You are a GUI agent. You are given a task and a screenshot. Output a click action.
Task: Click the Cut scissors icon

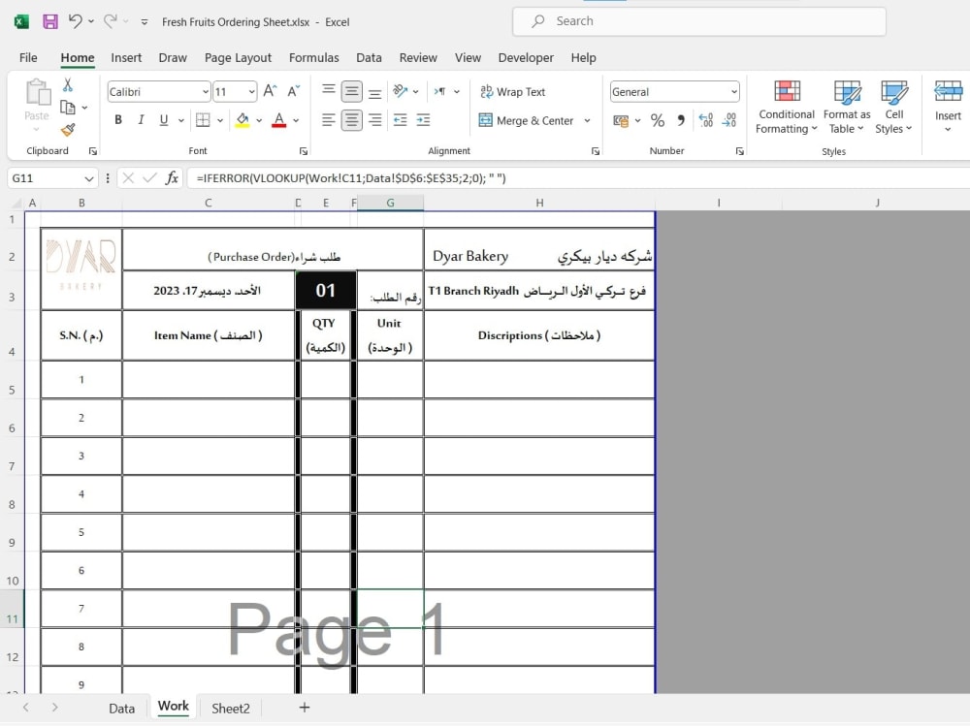point(68,84)
